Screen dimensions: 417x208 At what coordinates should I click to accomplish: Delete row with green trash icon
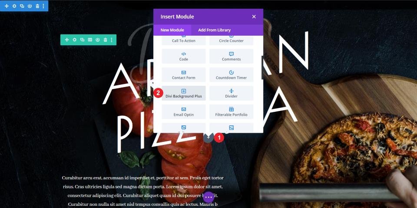[105, 40]
